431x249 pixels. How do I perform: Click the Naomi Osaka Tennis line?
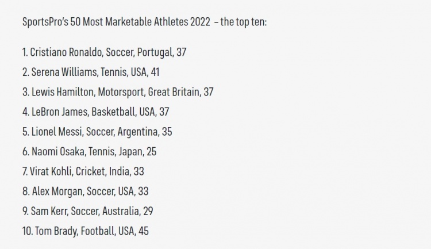click(x=89, y=152)
